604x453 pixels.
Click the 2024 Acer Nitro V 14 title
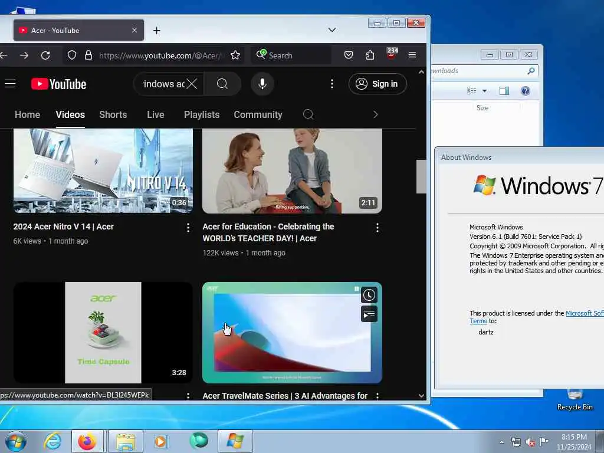pyautogui.click(x=64, y=226)
